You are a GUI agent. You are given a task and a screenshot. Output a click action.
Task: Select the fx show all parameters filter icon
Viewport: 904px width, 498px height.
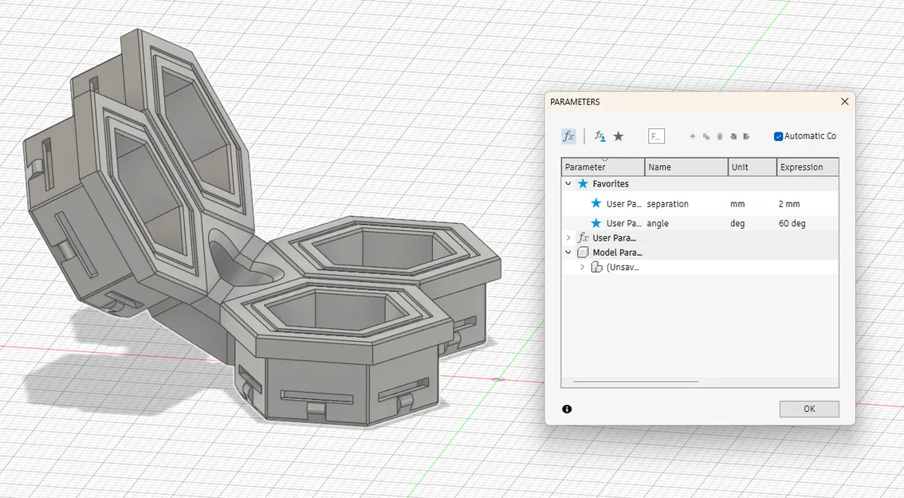click(567, 135)
